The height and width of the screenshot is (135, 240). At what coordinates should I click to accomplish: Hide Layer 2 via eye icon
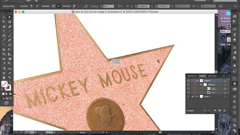(188, 81)
